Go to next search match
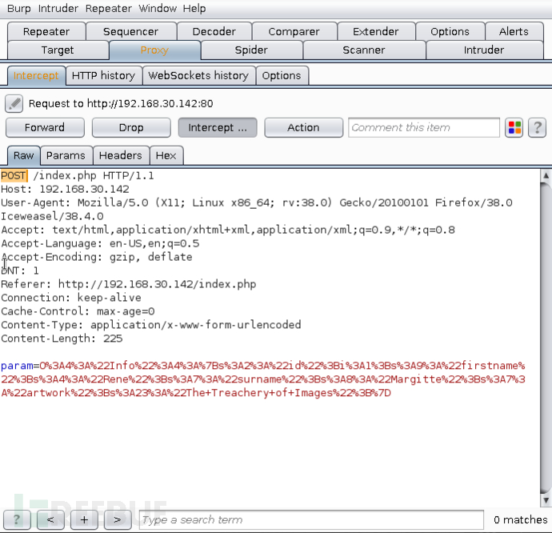 [118, 519]
